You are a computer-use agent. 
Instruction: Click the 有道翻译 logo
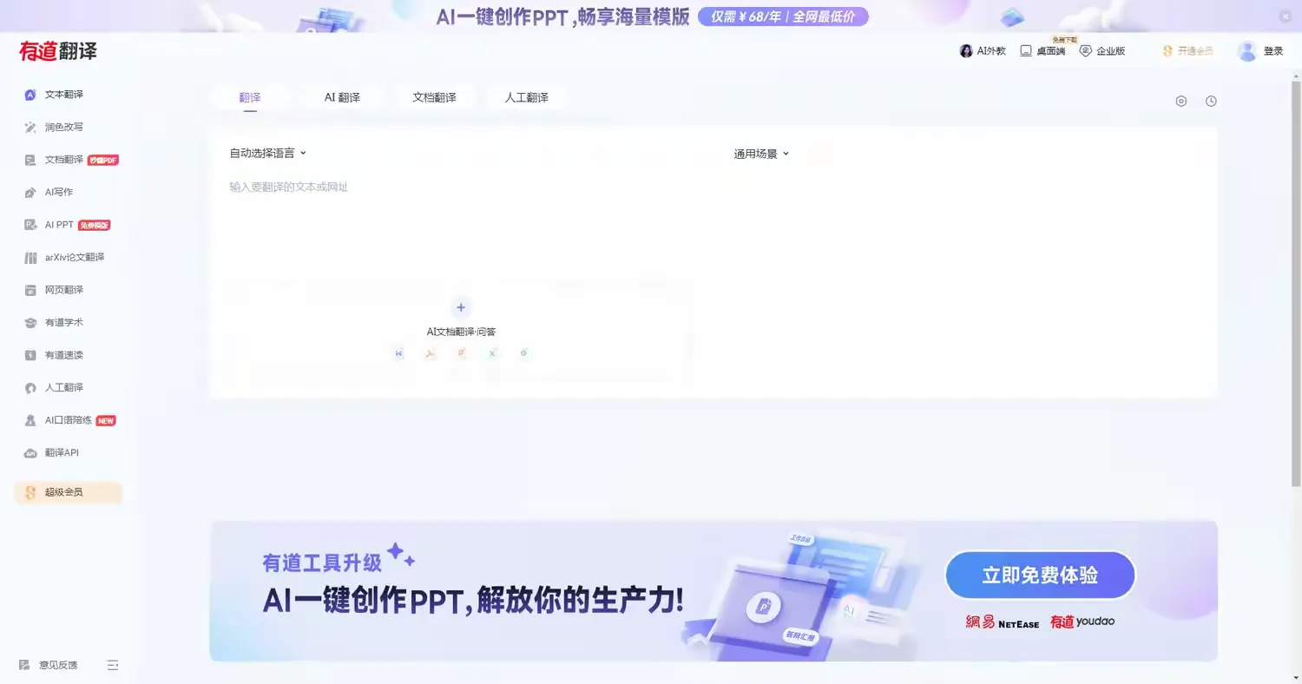[x=58, y=51]
